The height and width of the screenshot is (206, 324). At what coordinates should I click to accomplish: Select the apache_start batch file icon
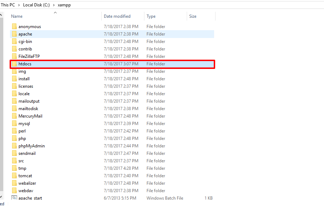pyautogui.click(x=14, y=198)
